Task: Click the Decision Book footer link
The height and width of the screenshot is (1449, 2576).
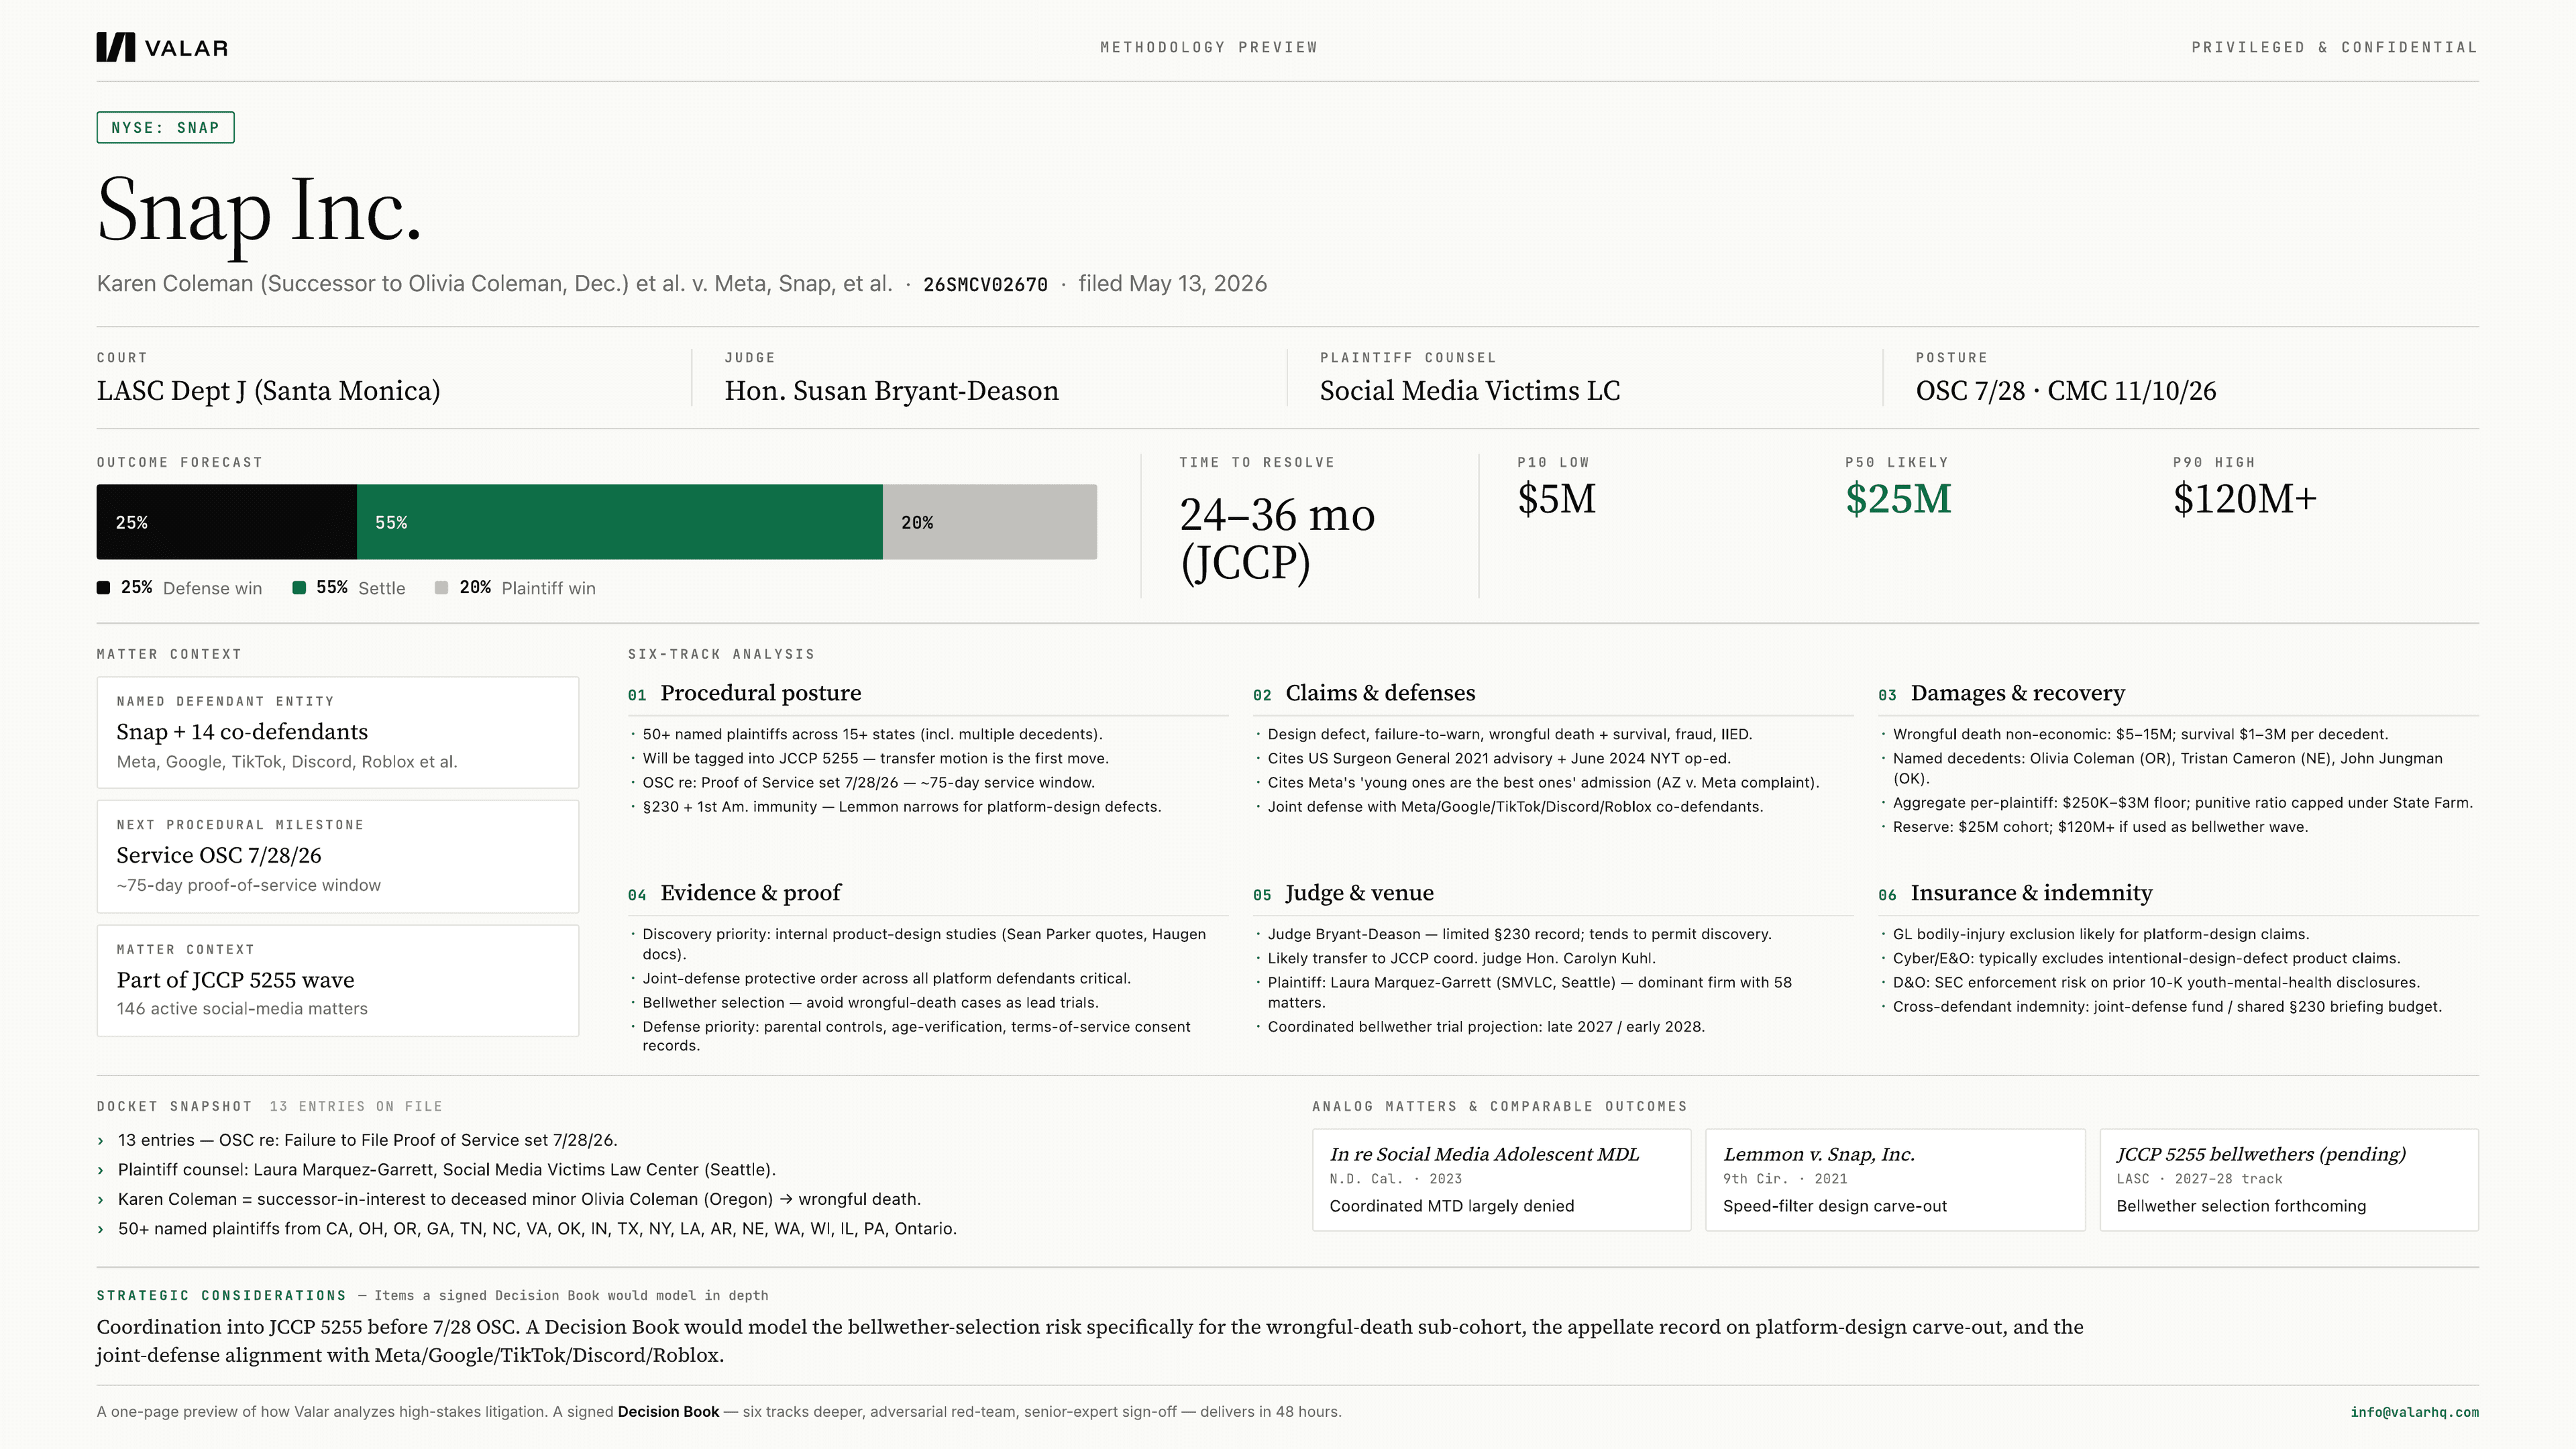Action: tap(668, 1412)
